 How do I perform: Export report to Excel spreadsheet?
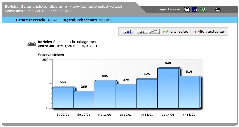click(203, 9)
